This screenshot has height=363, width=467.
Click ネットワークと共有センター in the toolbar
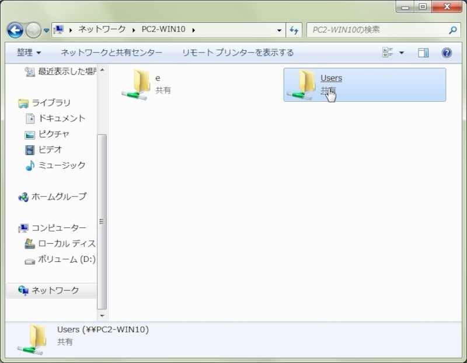pyautogui.click(x=111, y=53)
